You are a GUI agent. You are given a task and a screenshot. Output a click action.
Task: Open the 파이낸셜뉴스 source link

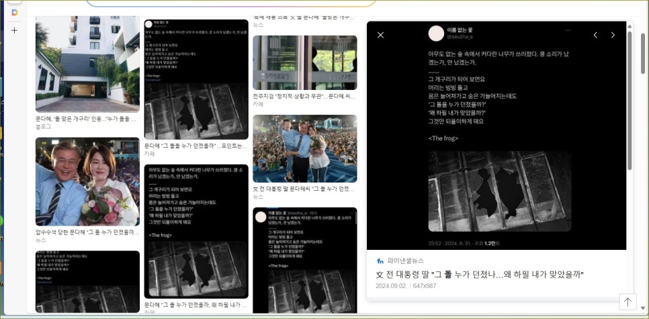coord(406,261)
